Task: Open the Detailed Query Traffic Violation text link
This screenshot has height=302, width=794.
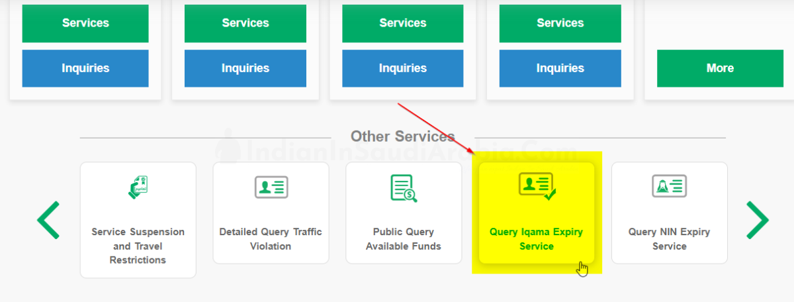Action: tap(271, 239)
